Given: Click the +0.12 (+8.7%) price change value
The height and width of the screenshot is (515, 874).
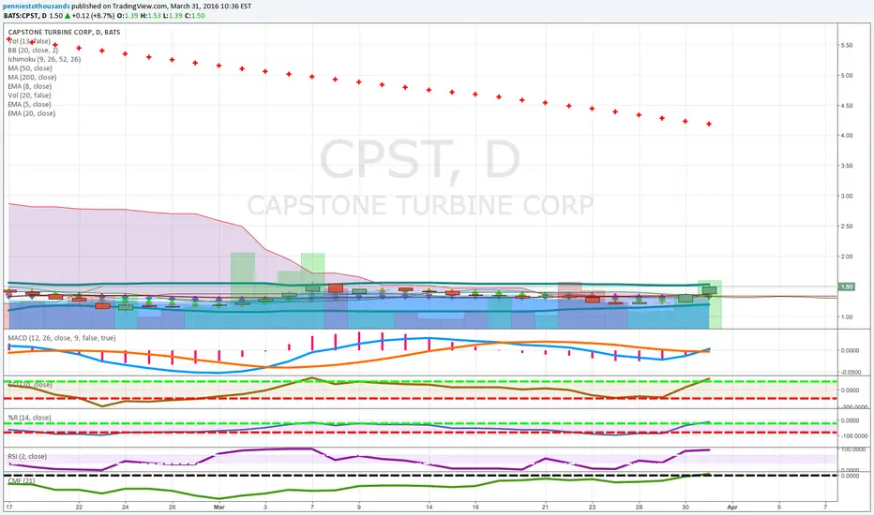Looking at the screenshot, I should 93,16.
